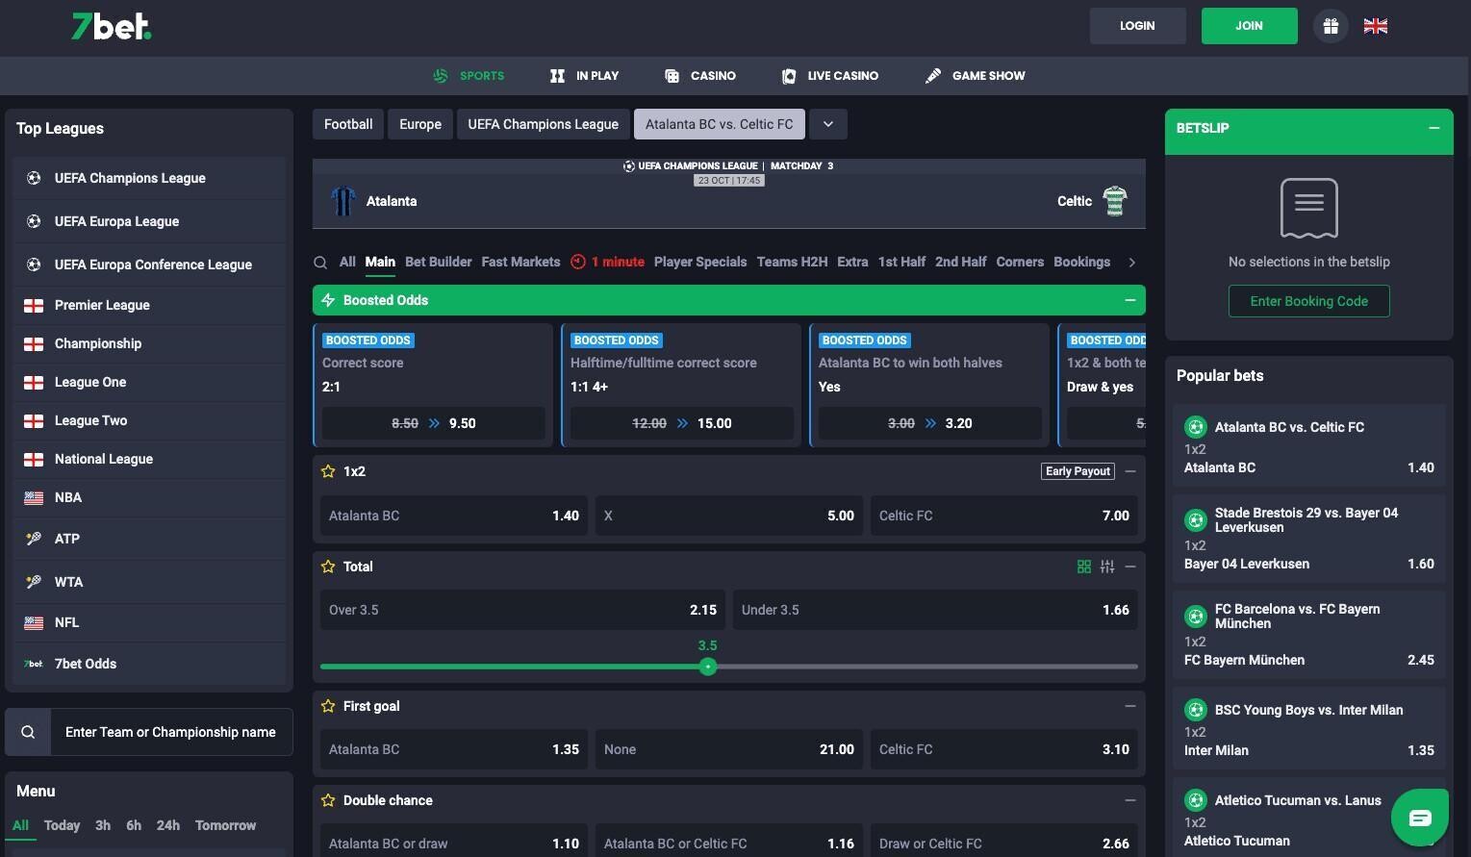Open the match selector dropdown chevron
This screenshot has height=857, width=1471.
pyautogui.click(x=828, y=124)
